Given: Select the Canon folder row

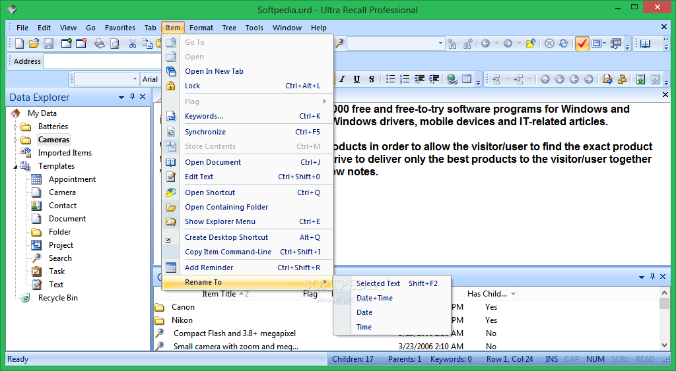Looking at the screenshot, I should click(x=184, y=307).
